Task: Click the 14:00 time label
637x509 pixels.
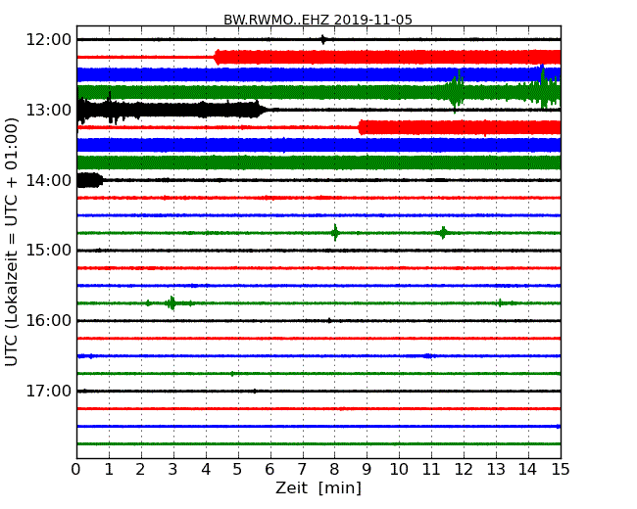Action: coord(48,180)
